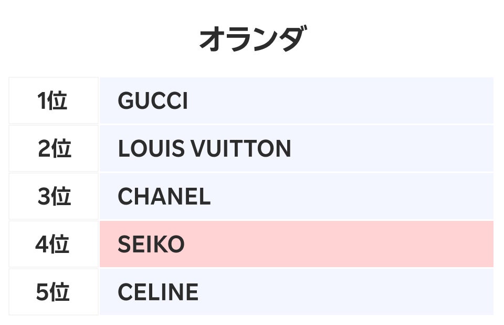Click the light blue cell containing CHANEL
This screenshot has height=325, width=504.
tap(296, 197)
